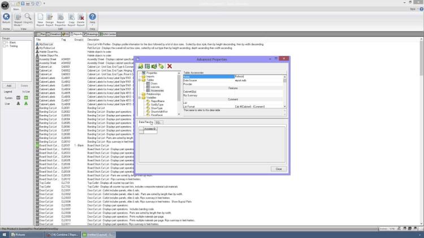The image size is (424, 238).
Task: Expand the Variables tree node
Action: (140, 97)
